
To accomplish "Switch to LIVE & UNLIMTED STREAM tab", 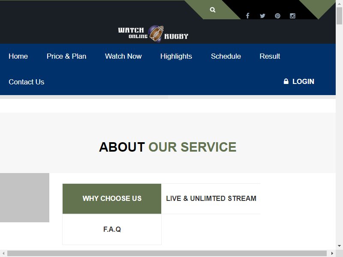I will pyautogui.click(x=211, y=199).
